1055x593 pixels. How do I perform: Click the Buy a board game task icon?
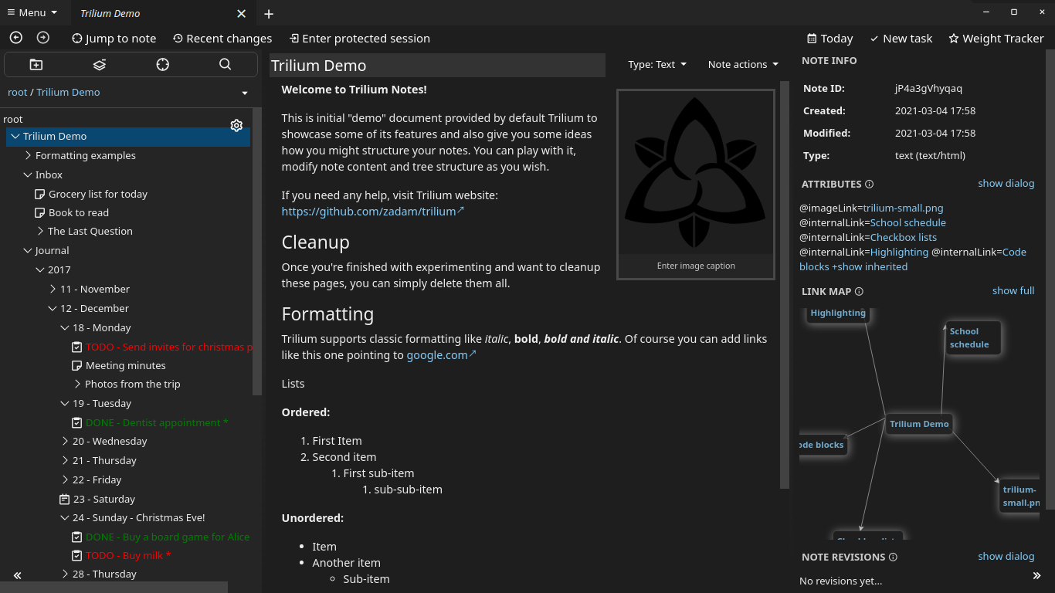tap(76, 537)
